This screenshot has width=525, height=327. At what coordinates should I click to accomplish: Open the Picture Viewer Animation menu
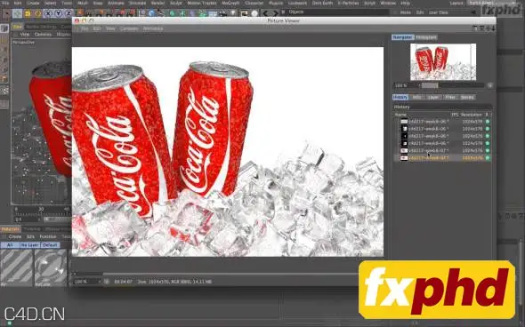153,28
